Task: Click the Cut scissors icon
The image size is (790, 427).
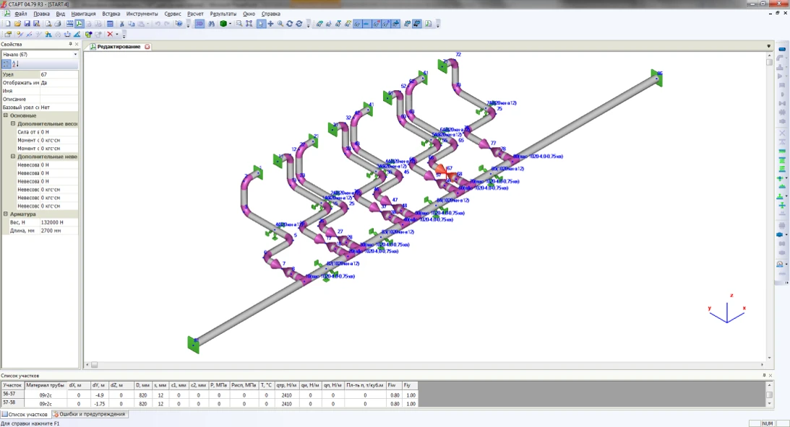Action: (x=122, y=24)
